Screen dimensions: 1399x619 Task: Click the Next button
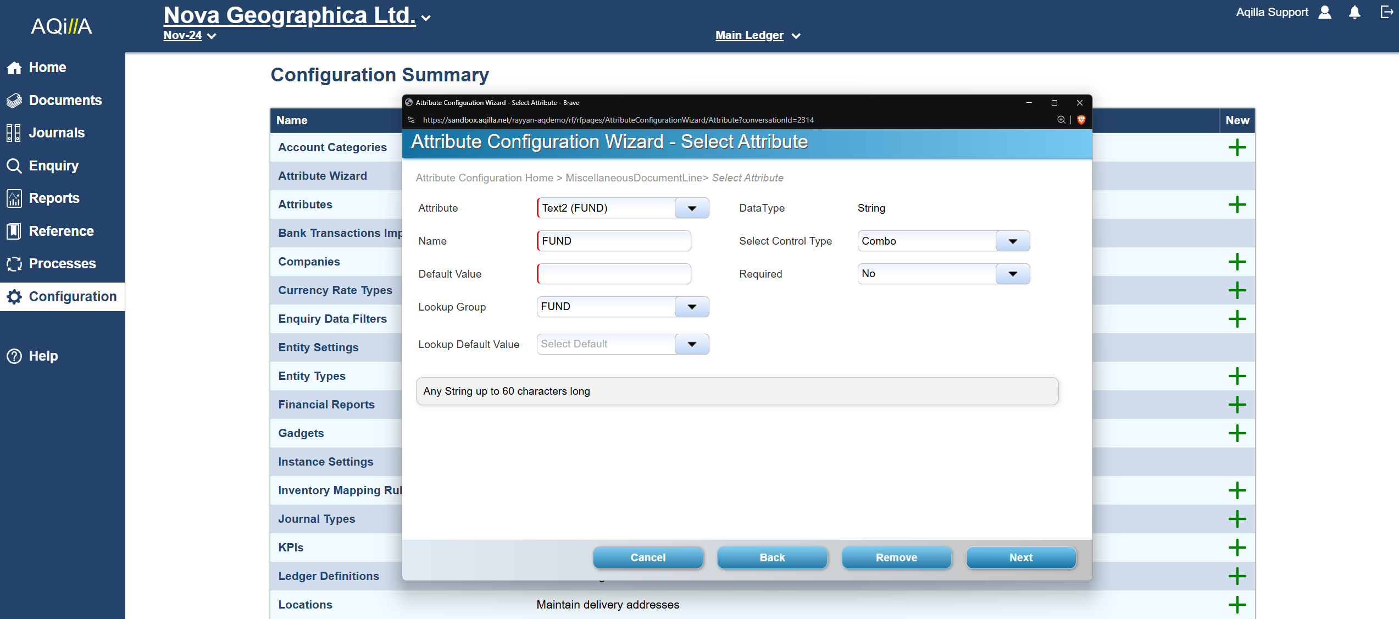[1020, 557]
